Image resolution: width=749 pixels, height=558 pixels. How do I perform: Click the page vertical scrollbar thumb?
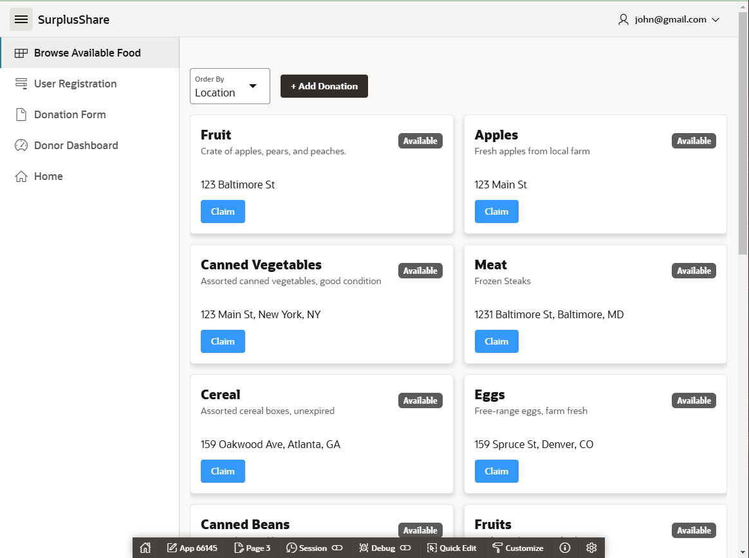pos(743,134)
